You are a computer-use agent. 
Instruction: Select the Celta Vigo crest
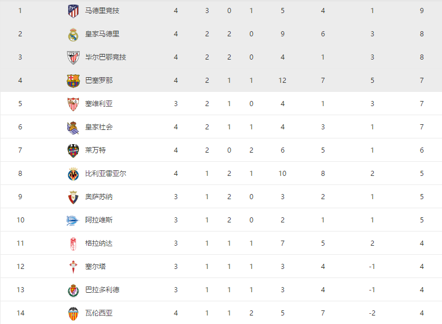(73, 267)
